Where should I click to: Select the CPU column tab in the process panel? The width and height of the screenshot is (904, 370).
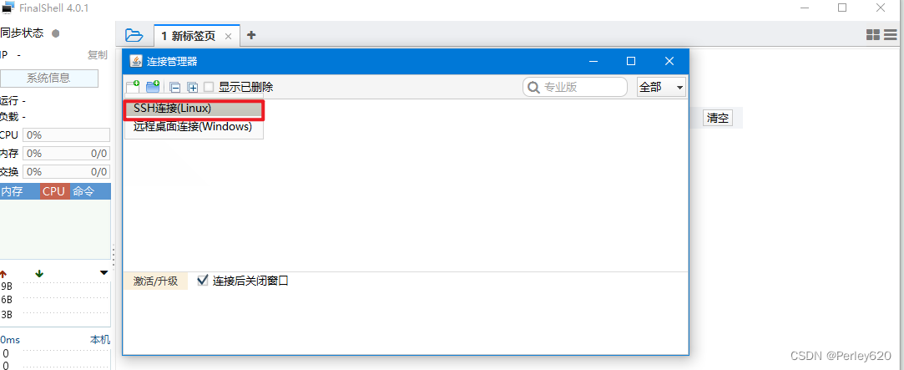coord(54,191)
